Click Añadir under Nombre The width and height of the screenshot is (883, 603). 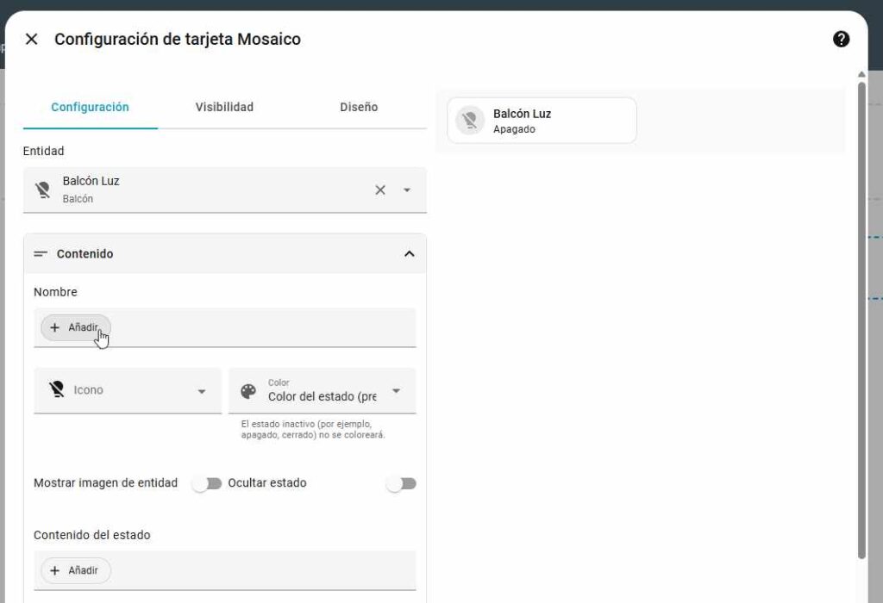[76, 327]
